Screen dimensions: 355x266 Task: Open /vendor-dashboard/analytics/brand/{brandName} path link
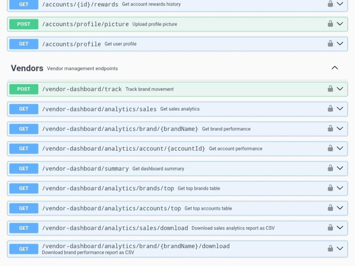click(120, 129)
